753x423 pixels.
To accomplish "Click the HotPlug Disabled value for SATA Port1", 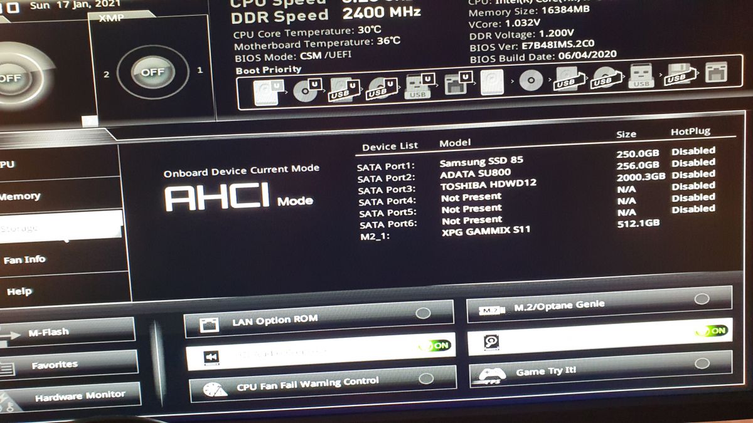I will click(x=693, y=151).
